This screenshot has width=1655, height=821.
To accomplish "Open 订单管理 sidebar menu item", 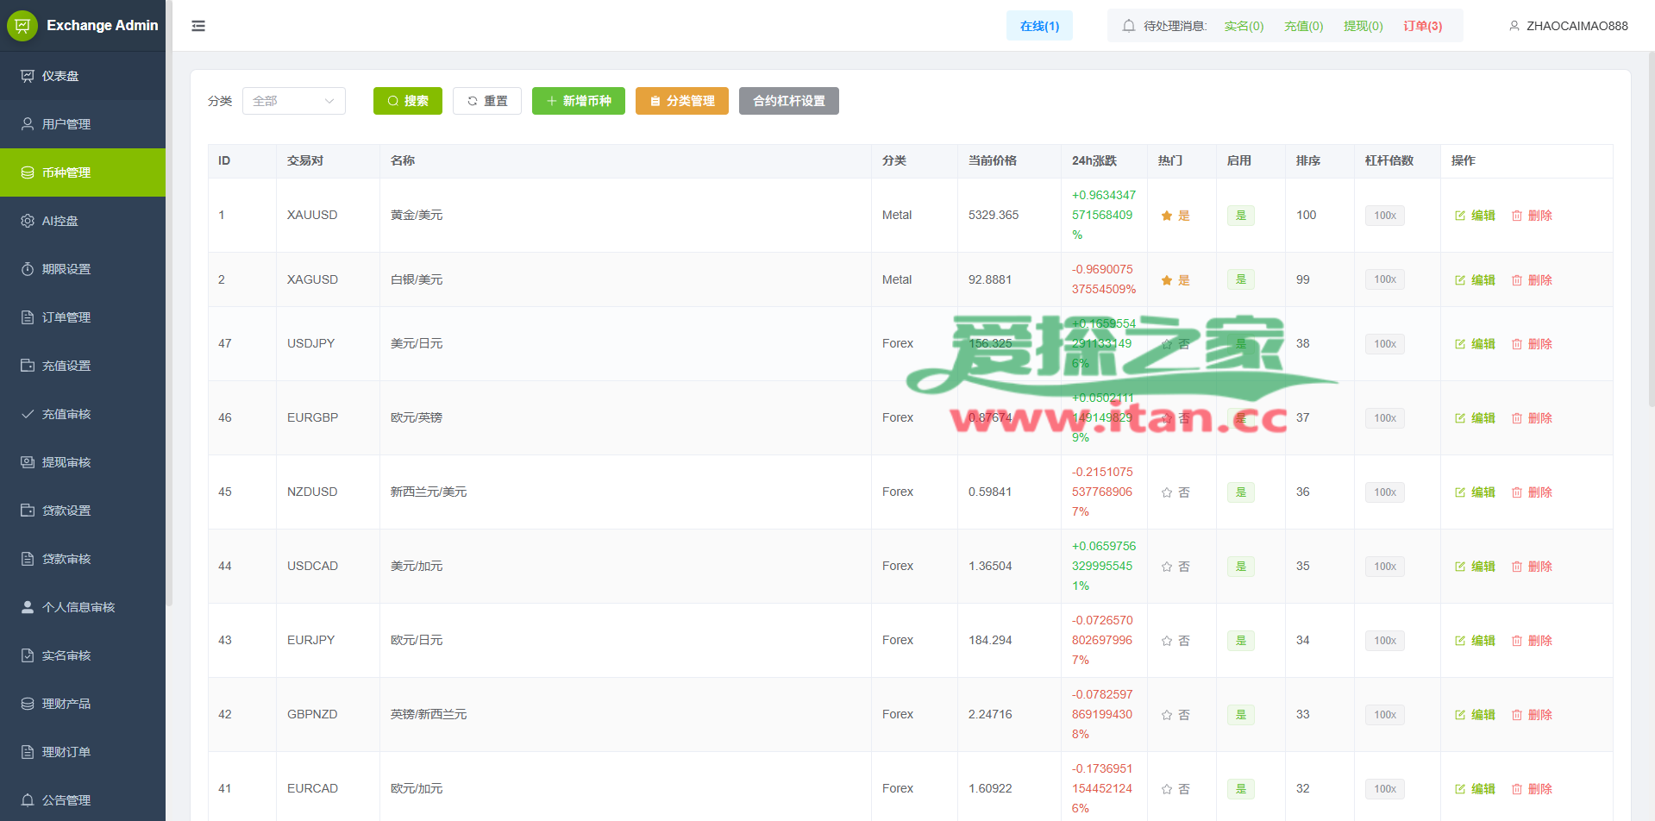I will (x=66, y=317).
